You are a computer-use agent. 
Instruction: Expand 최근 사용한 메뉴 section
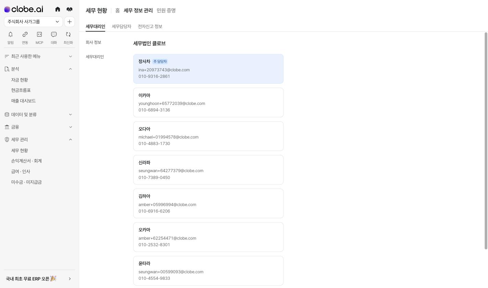point(39,56)
